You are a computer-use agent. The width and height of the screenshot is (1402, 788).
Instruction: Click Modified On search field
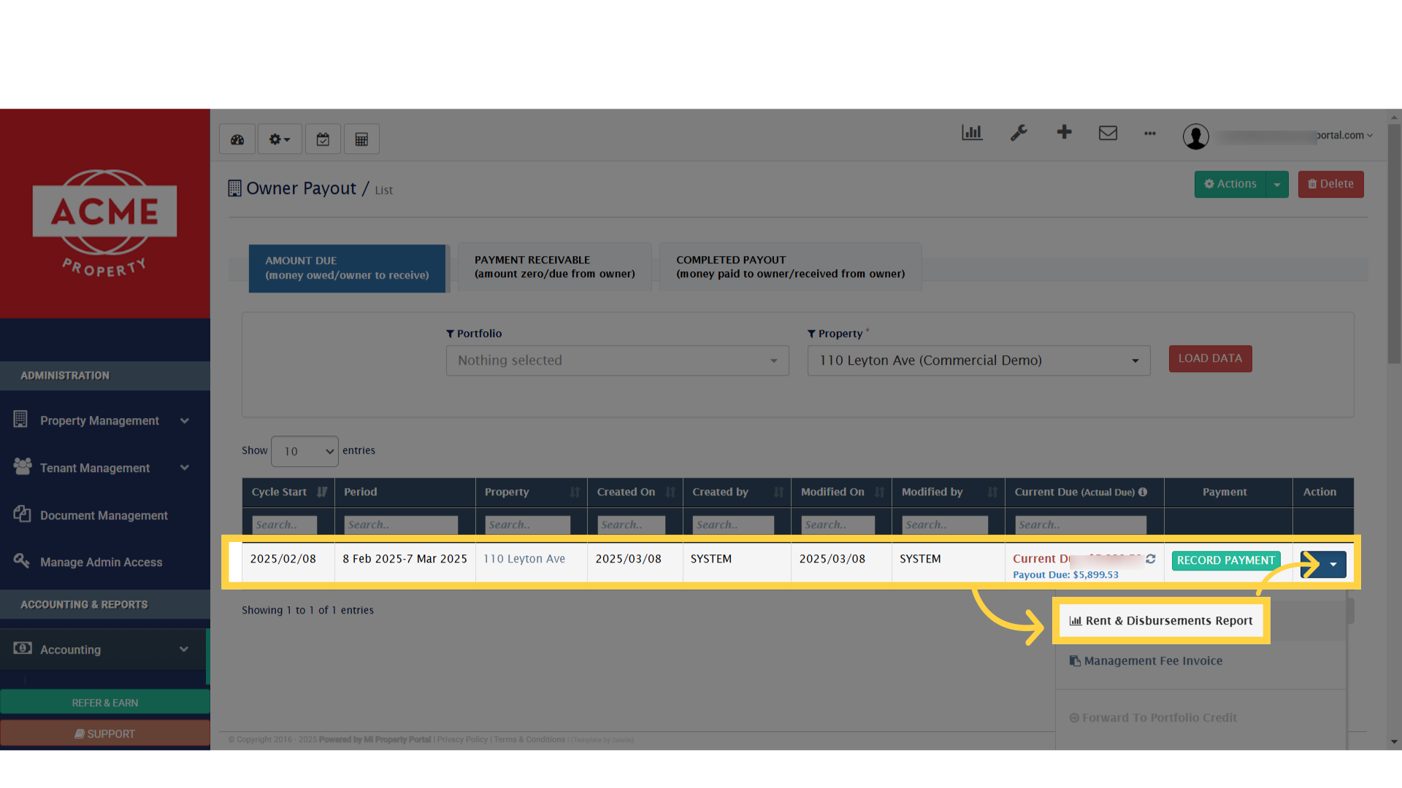(838, 525)
